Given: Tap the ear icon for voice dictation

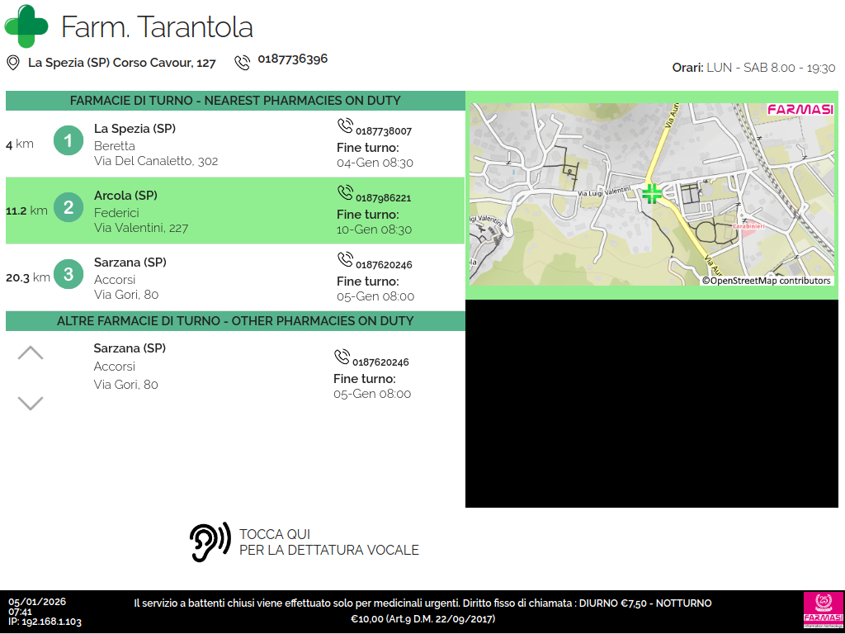Looking at the screenshot, I should 210,542.
